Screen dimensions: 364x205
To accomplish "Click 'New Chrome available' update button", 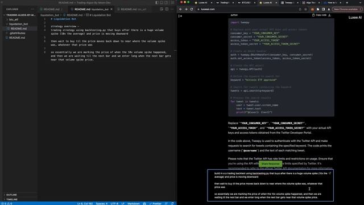I will click(348, 9).
